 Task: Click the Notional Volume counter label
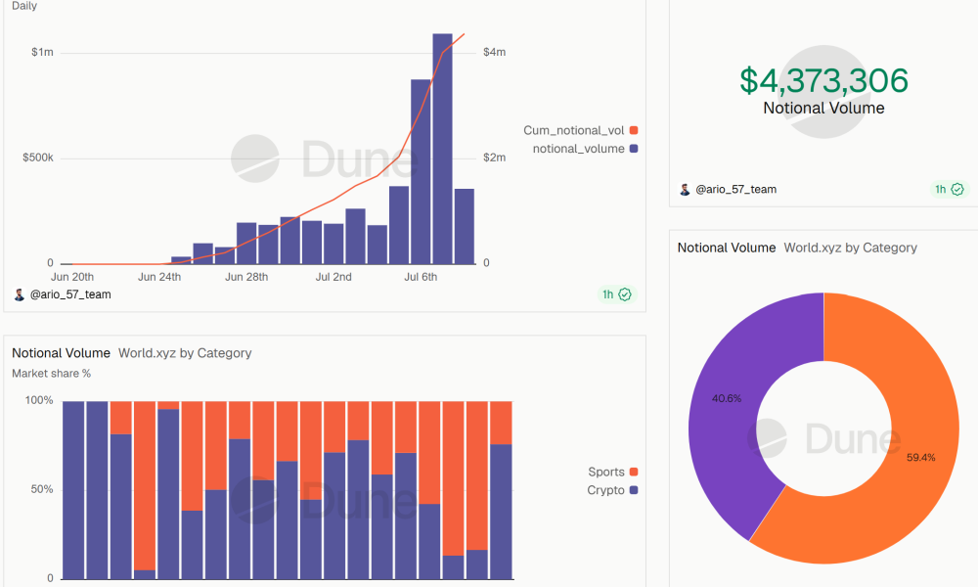(823, 108)
